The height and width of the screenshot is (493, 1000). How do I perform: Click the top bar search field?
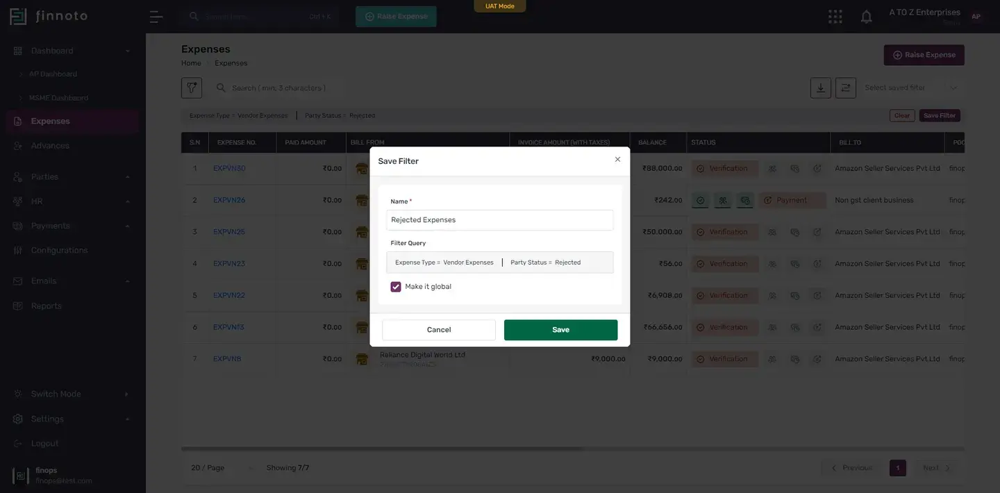pos(260,16)
